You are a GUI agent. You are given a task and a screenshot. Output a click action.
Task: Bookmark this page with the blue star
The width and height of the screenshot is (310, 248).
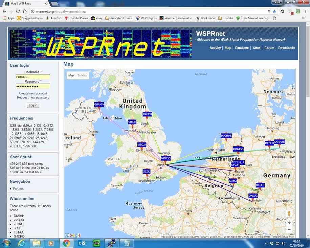pyautogui.click(x=274, y=12)
